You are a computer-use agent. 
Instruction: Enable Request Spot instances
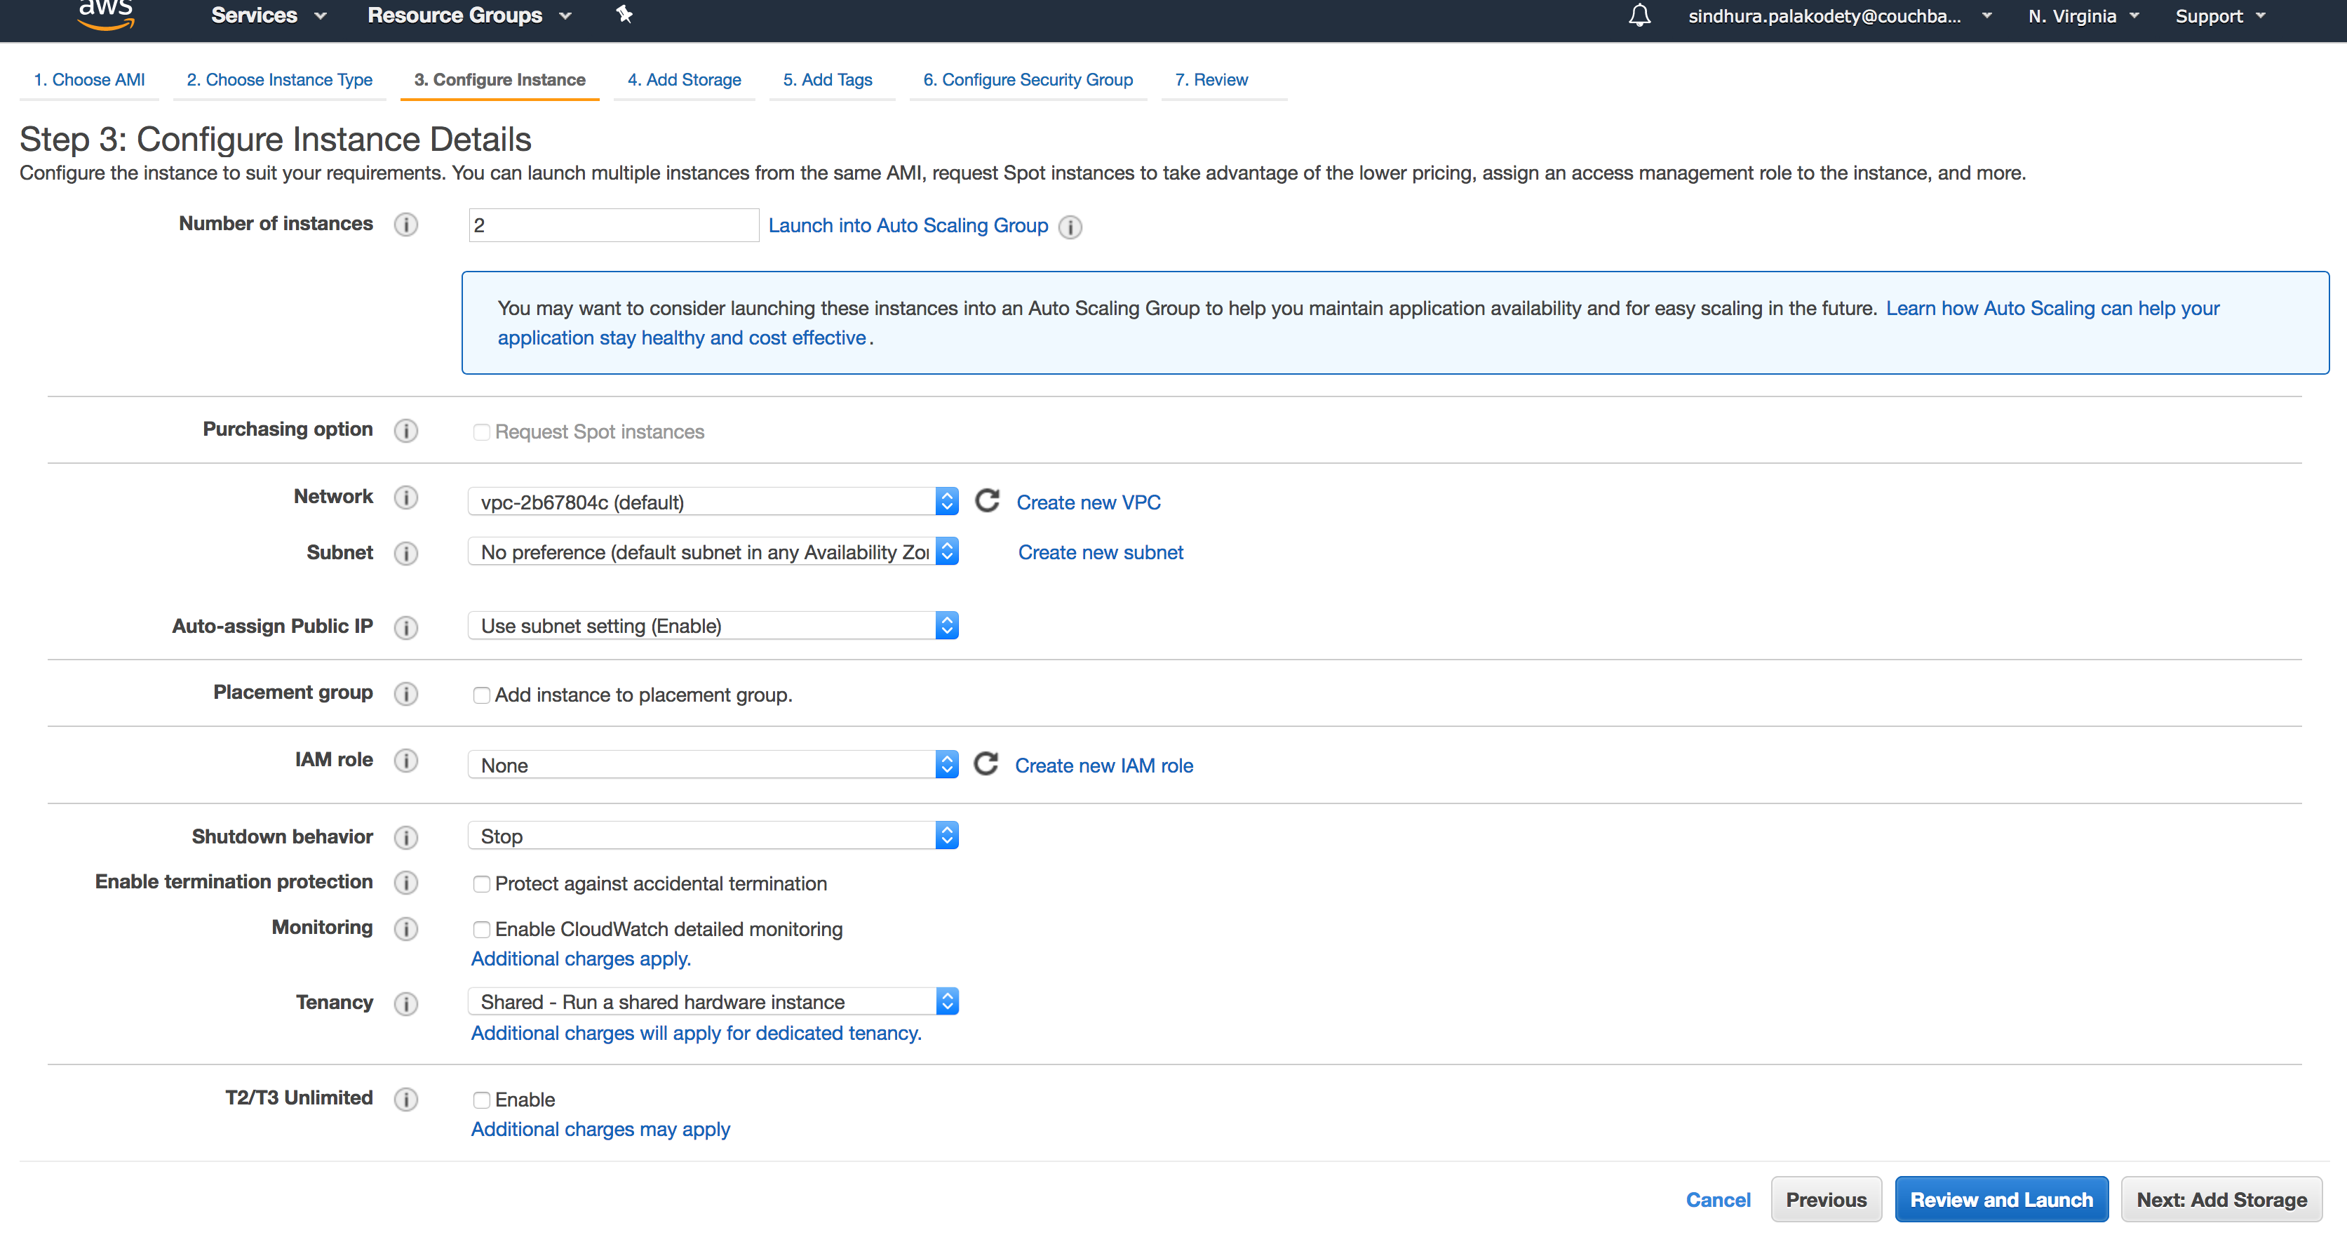click(x=482, y=432)
